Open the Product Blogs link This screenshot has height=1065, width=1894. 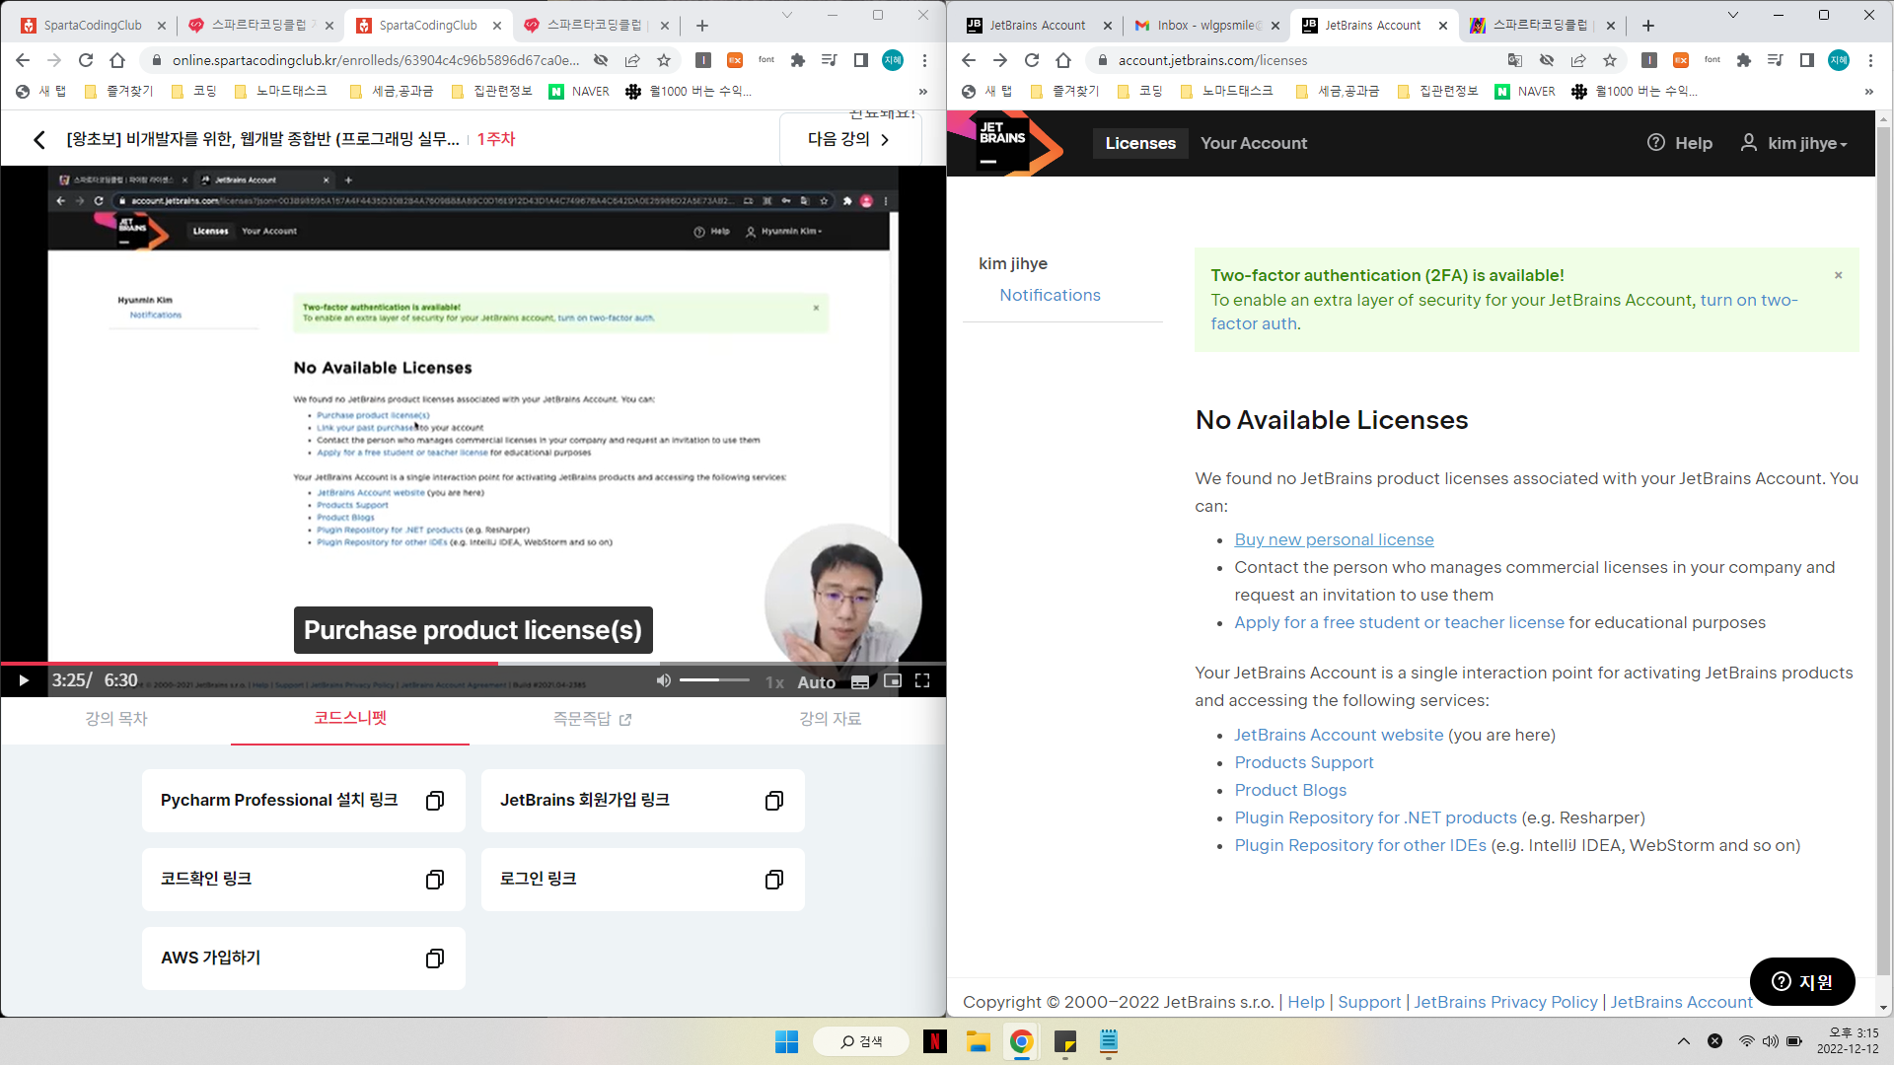[x=1290, y=790]
